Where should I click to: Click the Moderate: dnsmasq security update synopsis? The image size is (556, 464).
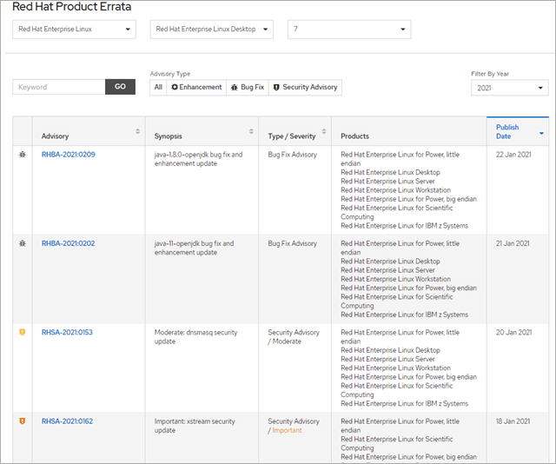[195, 337]
